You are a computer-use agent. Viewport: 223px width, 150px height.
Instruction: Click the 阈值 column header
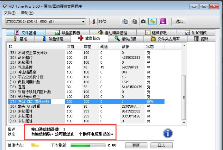(x=109, y=47)
